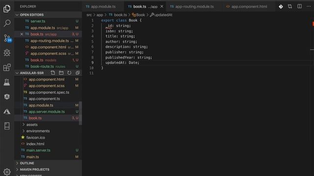Click publishedYear property on line 8
The width and height of the screenshot is (314, 176).
pos(119,58)
